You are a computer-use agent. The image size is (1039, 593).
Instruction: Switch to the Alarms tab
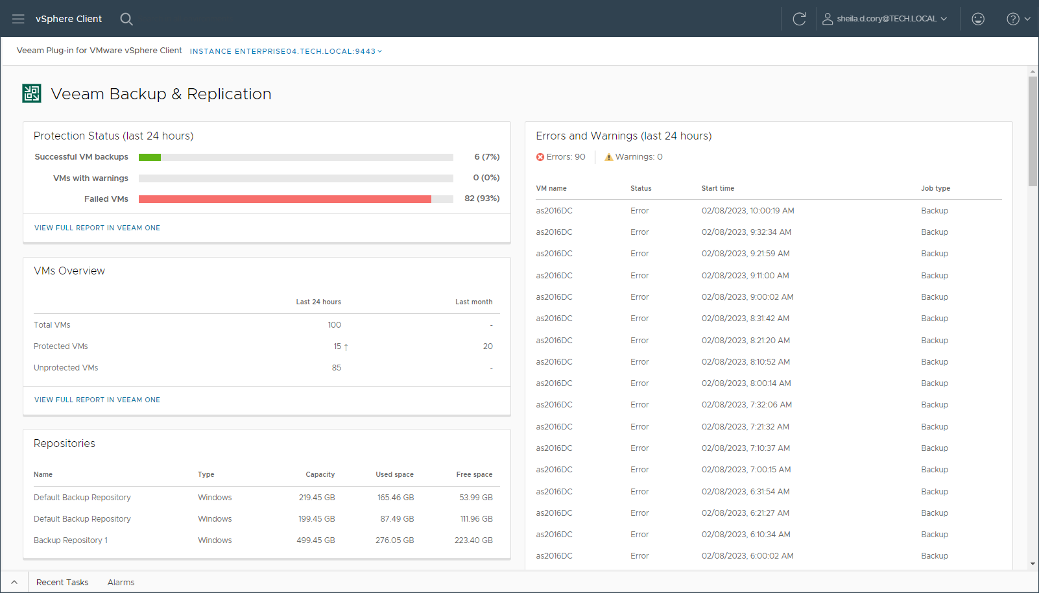click(x=121, y=582)
